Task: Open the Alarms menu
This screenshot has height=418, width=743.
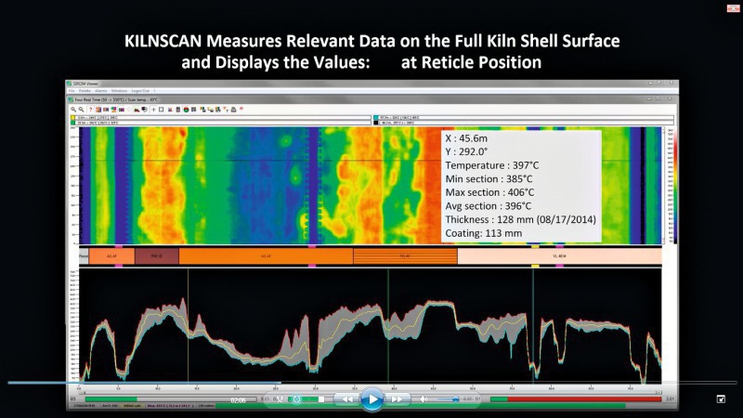Action: (100, 90)
